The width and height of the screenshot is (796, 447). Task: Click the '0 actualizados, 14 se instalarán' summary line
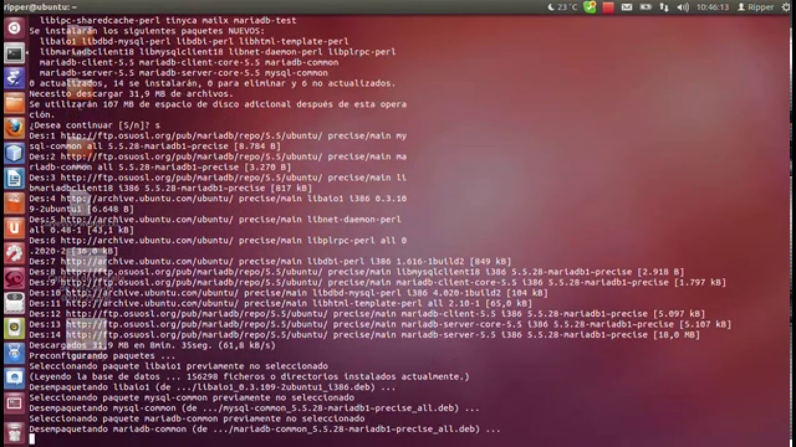tap(212, 83)
